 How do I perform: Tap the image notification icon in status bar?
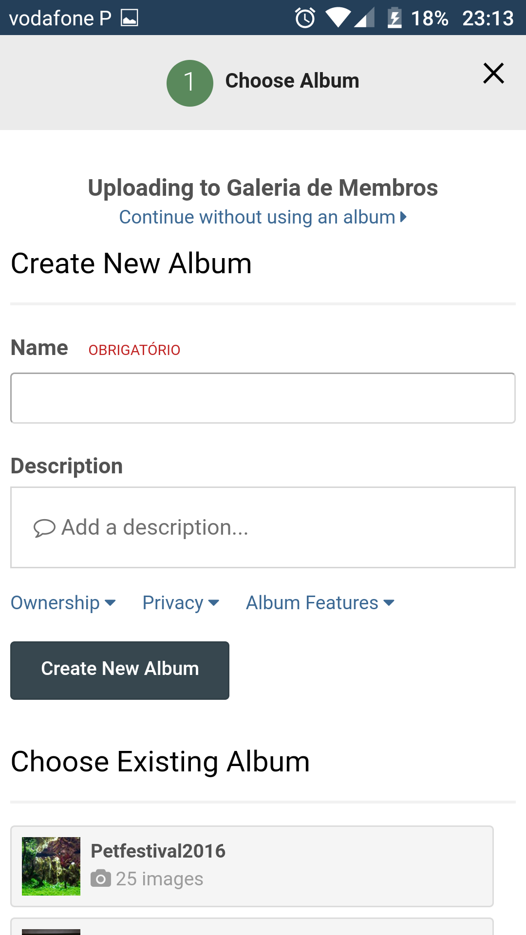(130, 18)
